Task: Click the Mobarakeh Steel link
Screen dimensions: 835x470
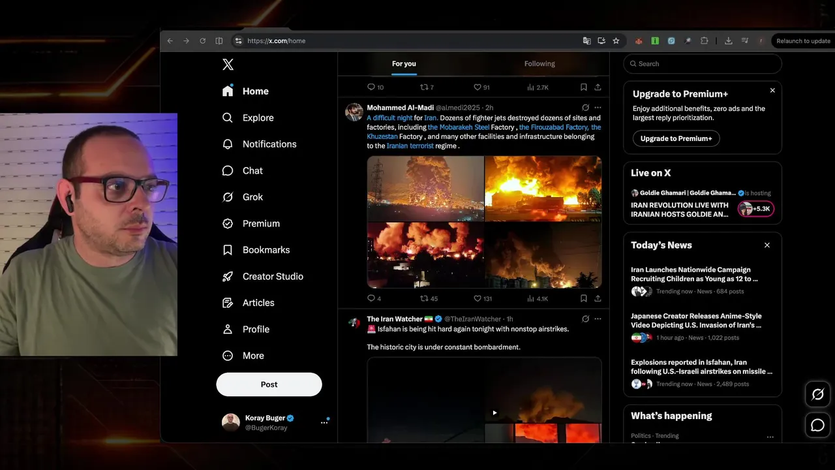Action: pyautogui.click(x=459, y=127)
